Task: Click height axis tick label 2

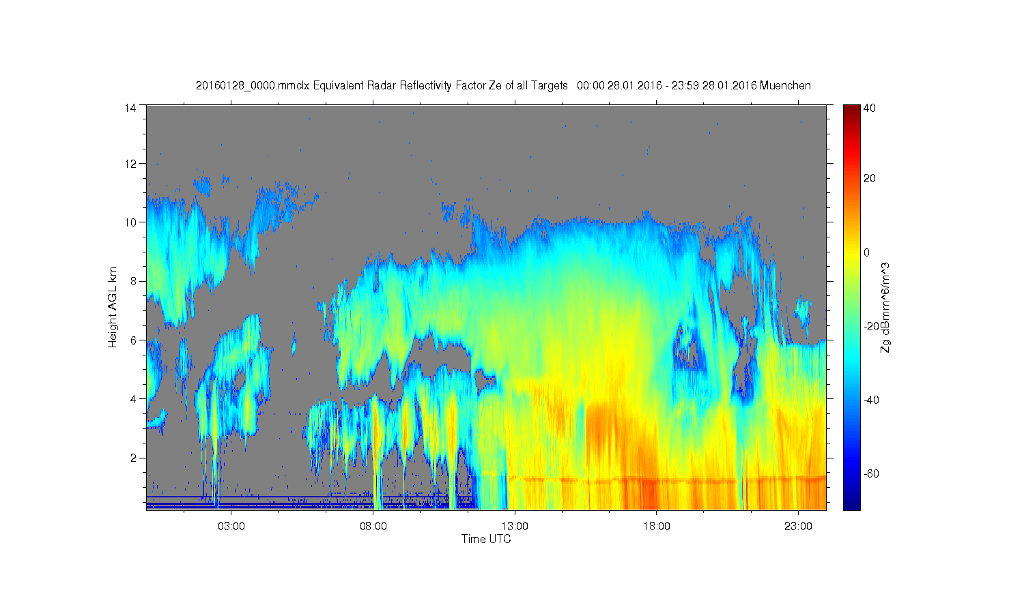Action: pyautogui.click(x=132, y=457)
